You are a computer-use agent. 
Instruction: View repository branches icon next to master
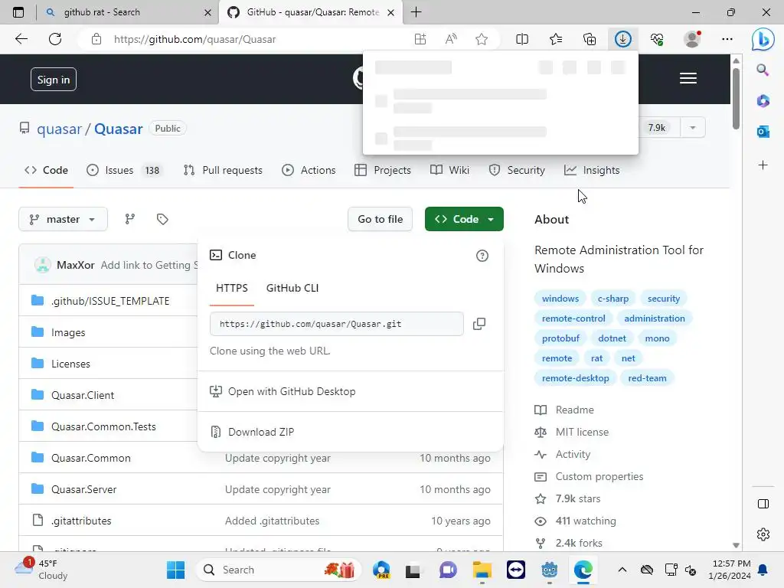pos(130,219)
